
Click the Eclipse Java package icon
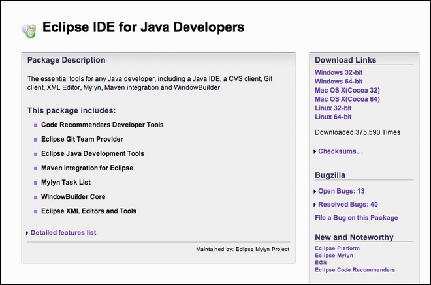29,31
